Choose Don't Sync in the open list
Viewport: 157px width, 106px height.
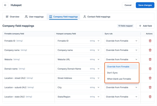click(x=122, y=73)
